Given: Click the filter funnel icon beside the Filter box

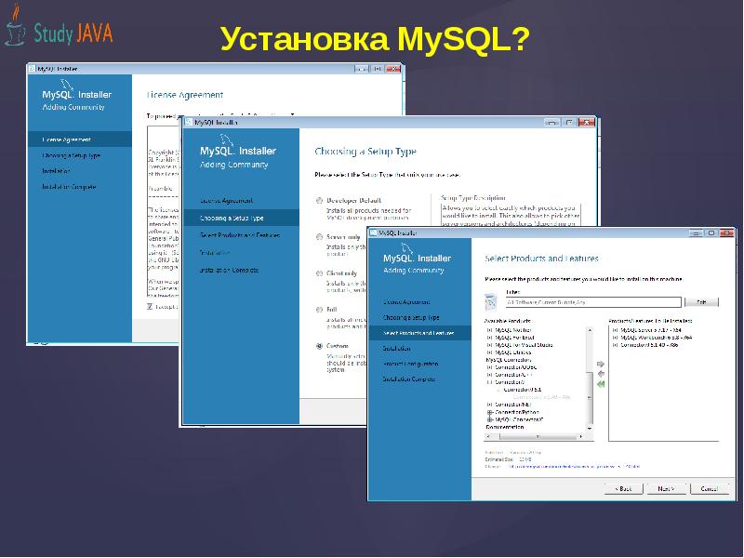Looking at the screenshot, I should tap(489, 300).
